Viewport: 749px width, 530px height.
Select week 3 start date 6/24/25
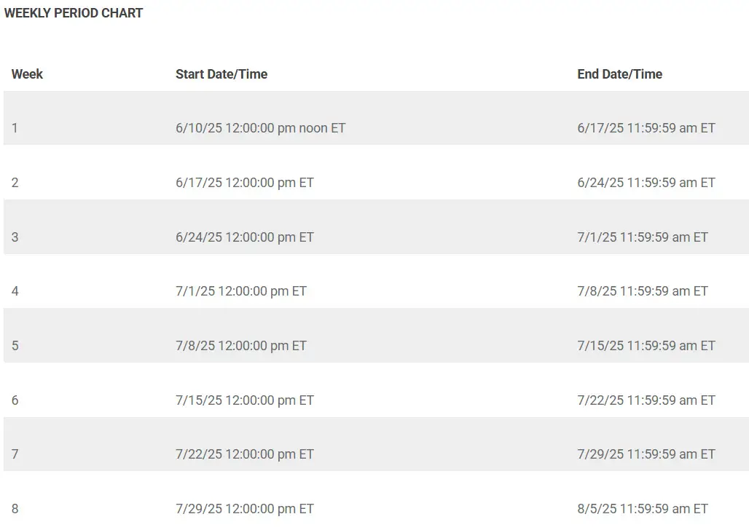tap(245, 237)
